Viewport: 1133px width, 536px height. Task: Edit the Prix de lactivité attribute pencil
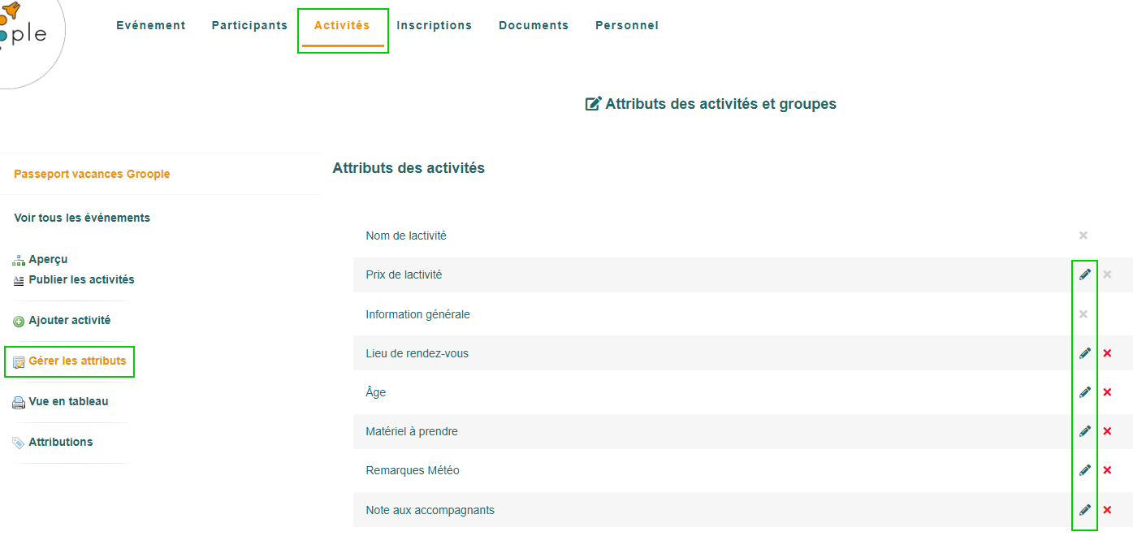click(1084, 274)
